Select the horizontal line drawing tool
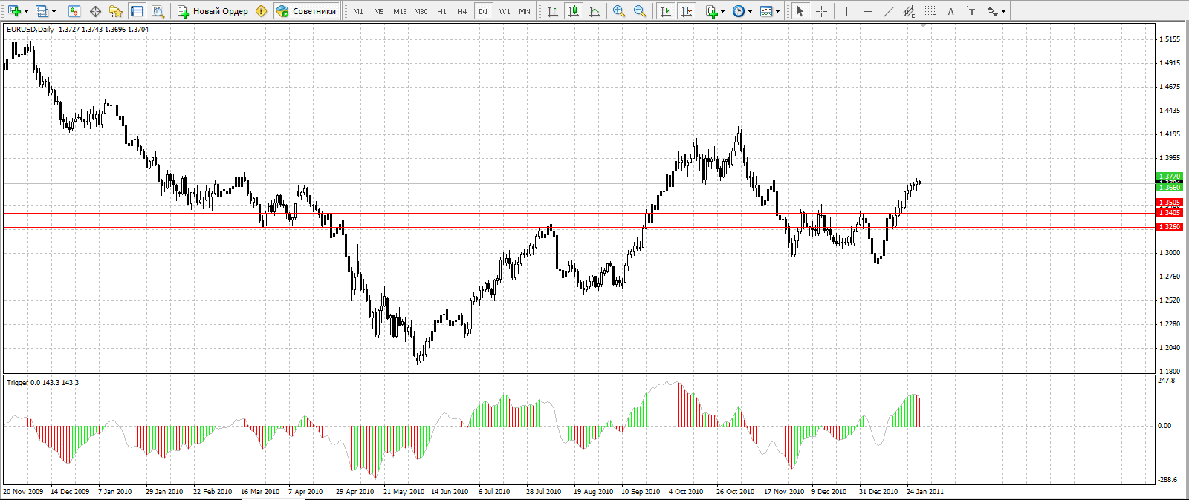 [x=867, y=11]
